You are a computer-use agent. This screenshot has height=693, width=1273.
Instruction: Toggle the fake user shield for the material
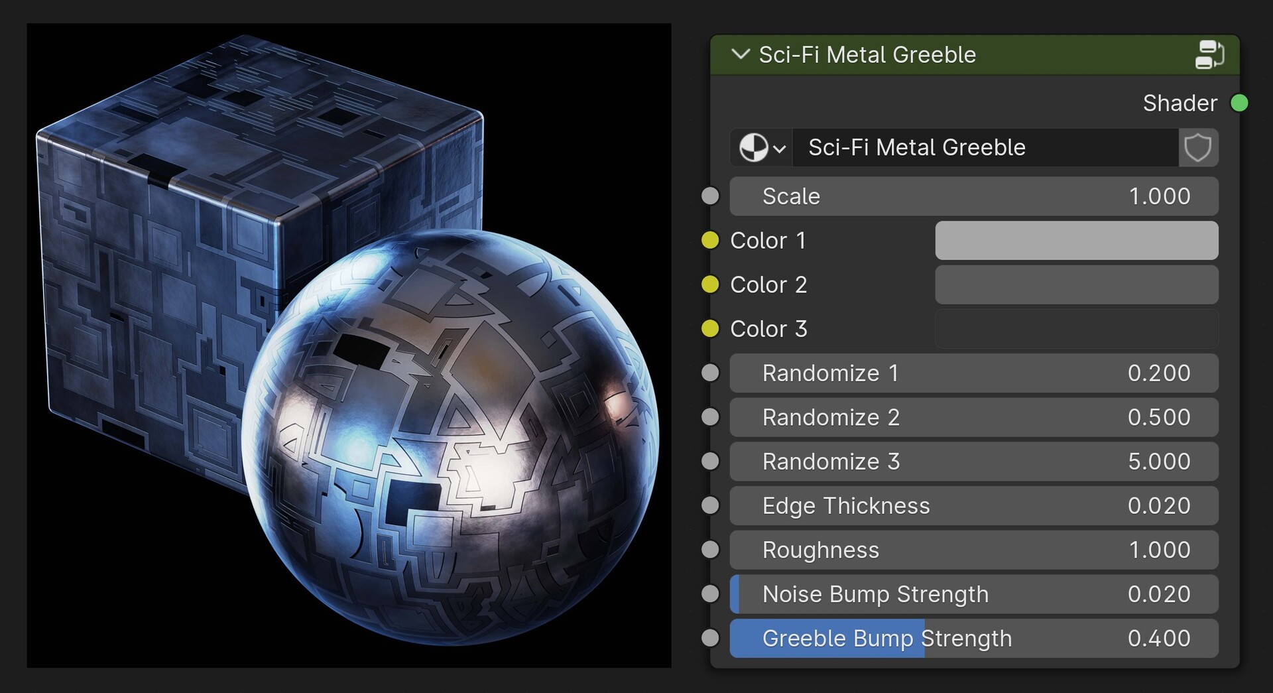1199,148
